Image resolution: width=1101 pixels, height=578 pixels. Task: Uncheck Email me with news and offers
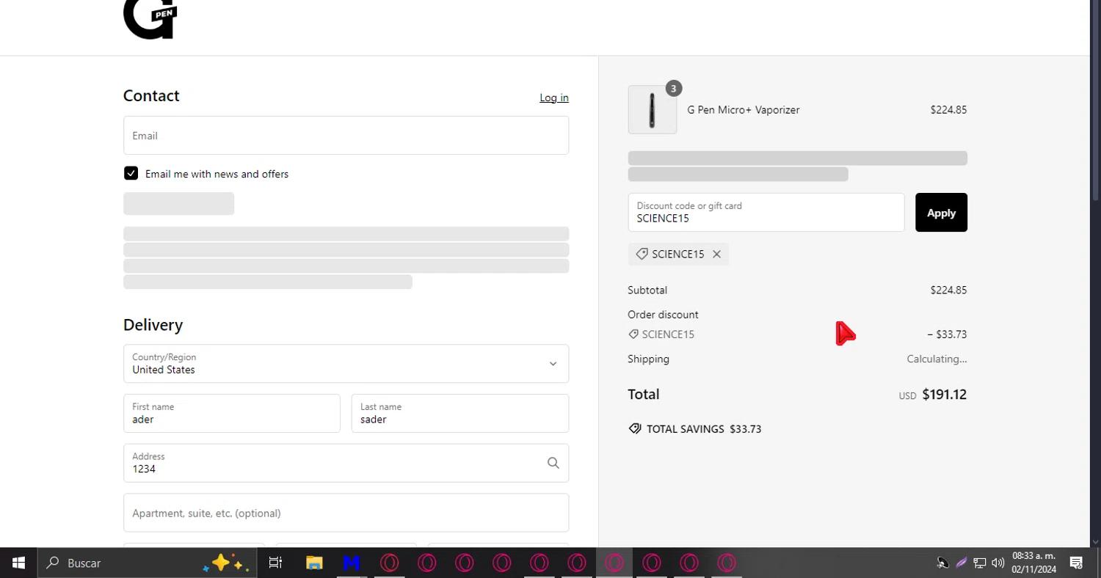[x=131, y=174]
